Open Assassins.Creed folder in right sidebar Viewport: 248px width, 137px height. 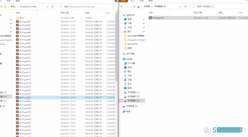click(136, 40)
